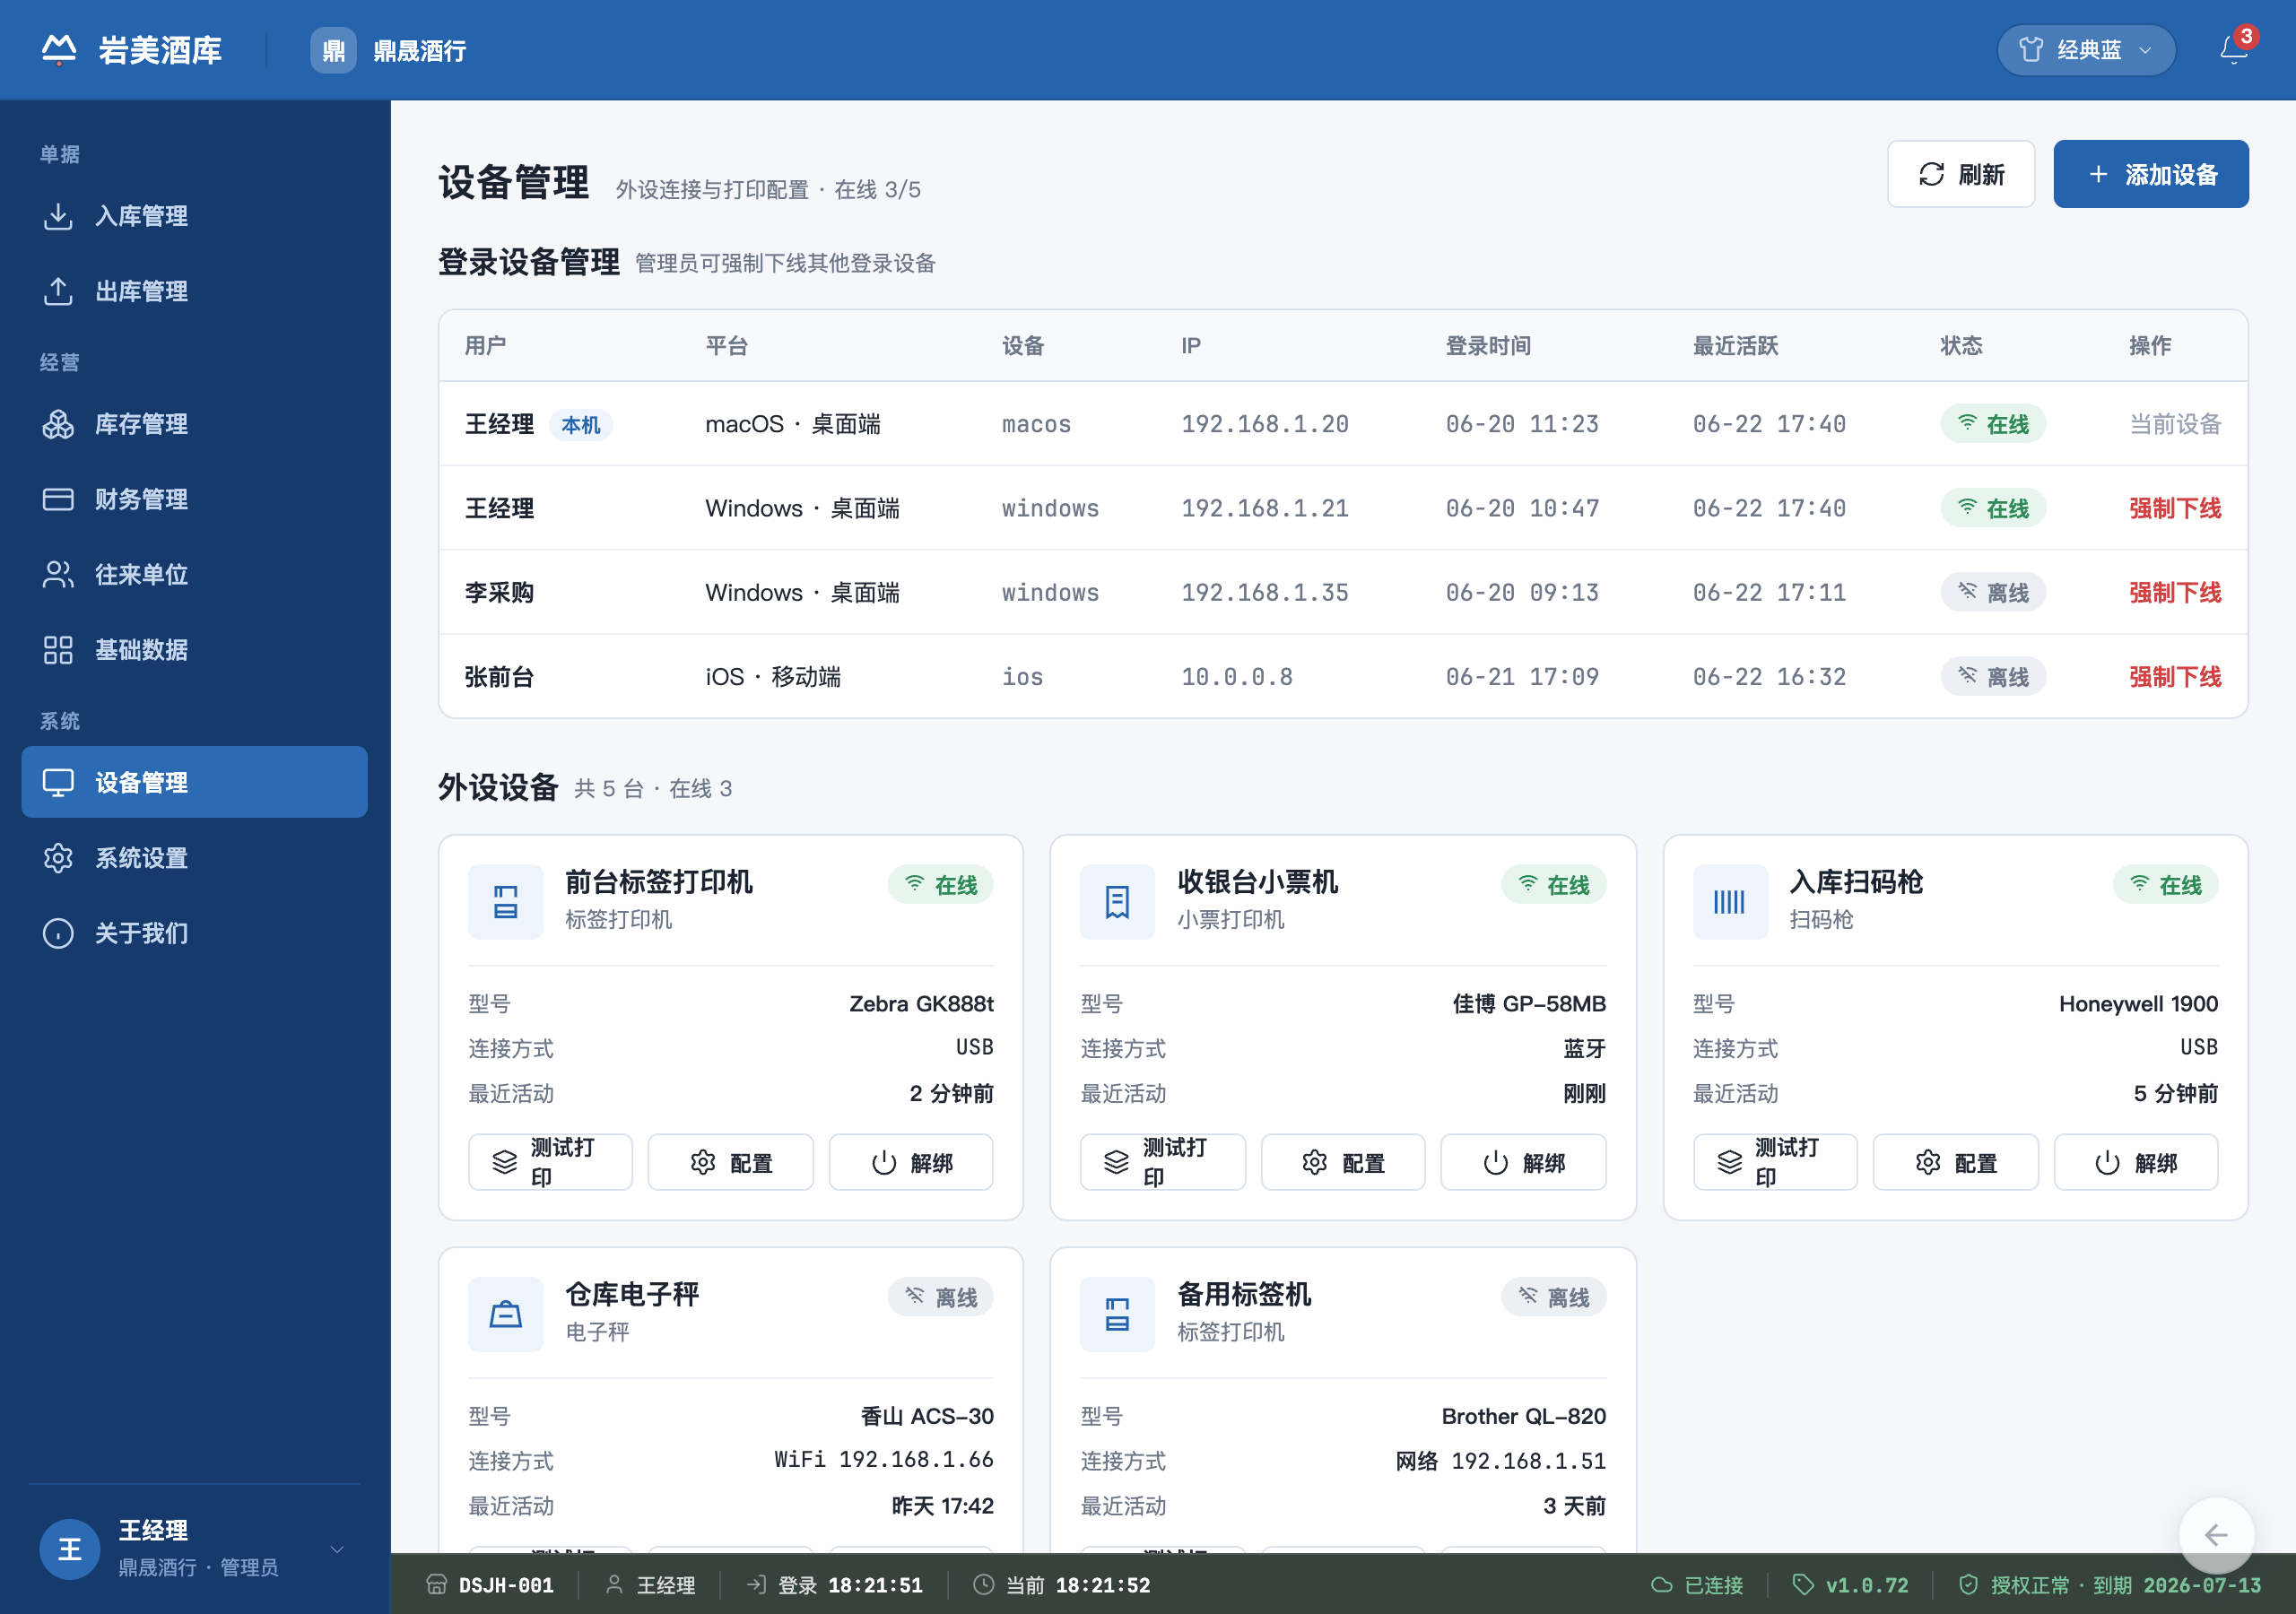
Task: Click DSJH-001 store code in status bar
Action: pyautogui.click(x=489, y=1585)
